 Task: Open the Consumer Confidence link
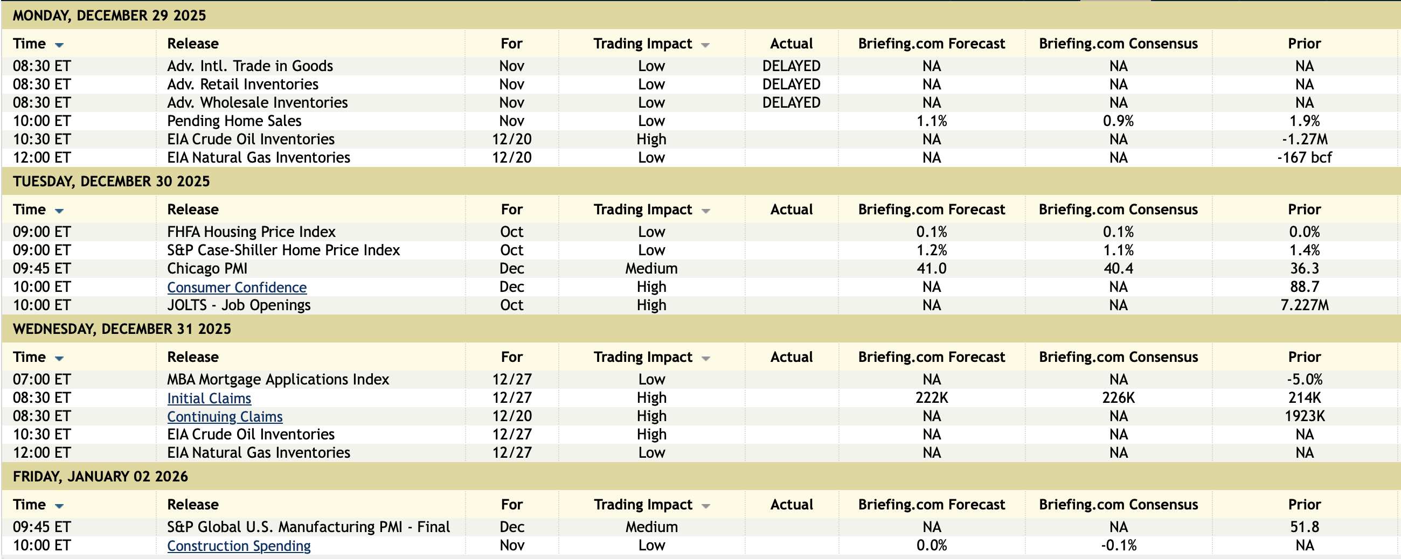[237, 287]
